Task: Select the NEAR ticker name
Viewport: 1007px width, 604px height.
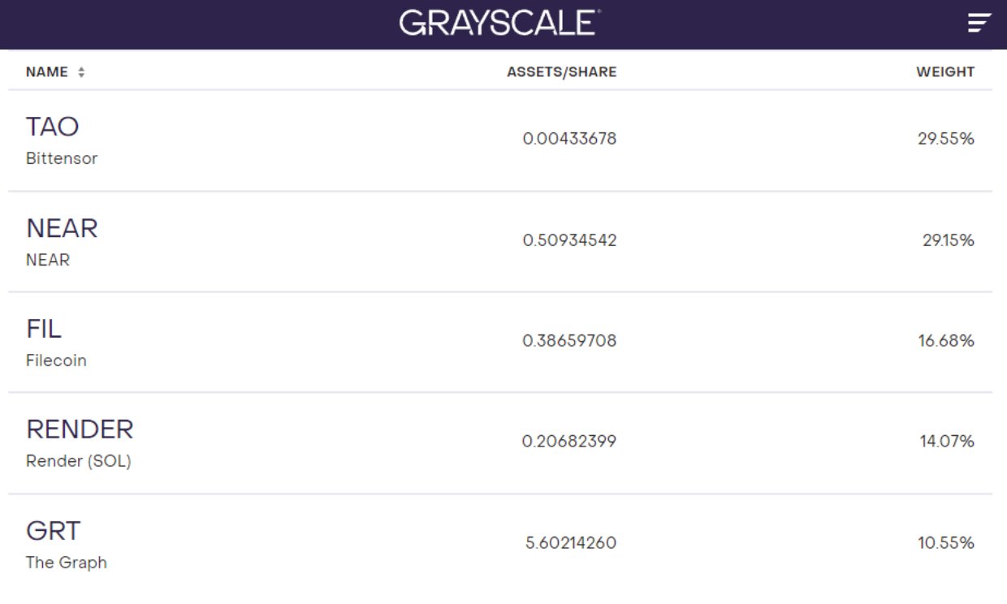Action: 62,229
